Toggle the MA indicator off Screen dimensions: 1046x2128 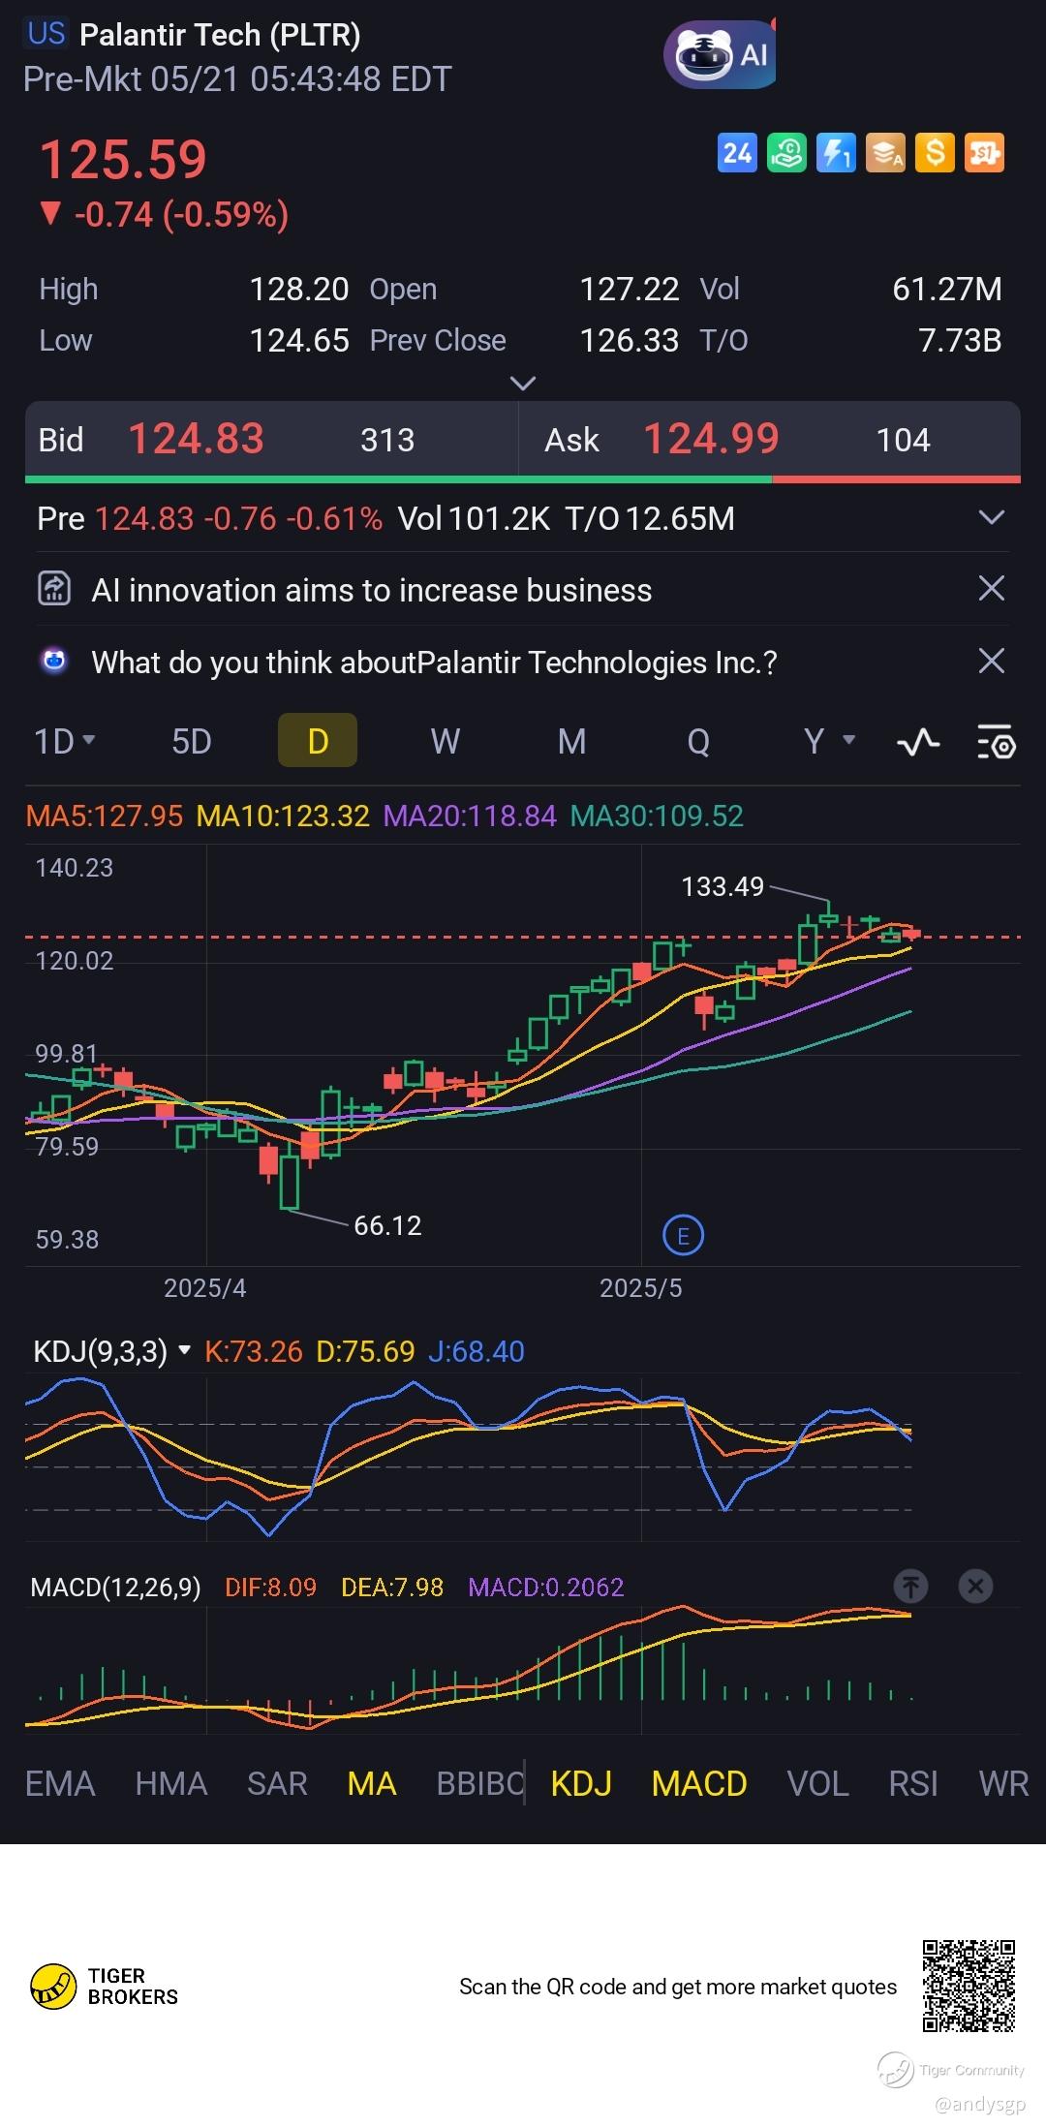point(372,1784)
